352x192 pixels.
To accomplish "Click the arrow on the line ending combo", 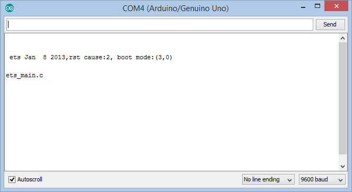I will [289, 180].
